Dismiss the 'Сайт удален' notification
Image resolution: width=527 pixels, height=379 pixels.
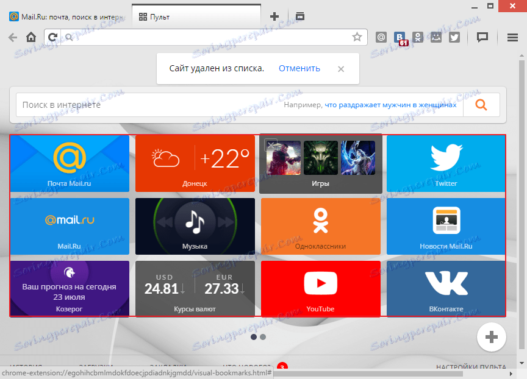point(341,69)
